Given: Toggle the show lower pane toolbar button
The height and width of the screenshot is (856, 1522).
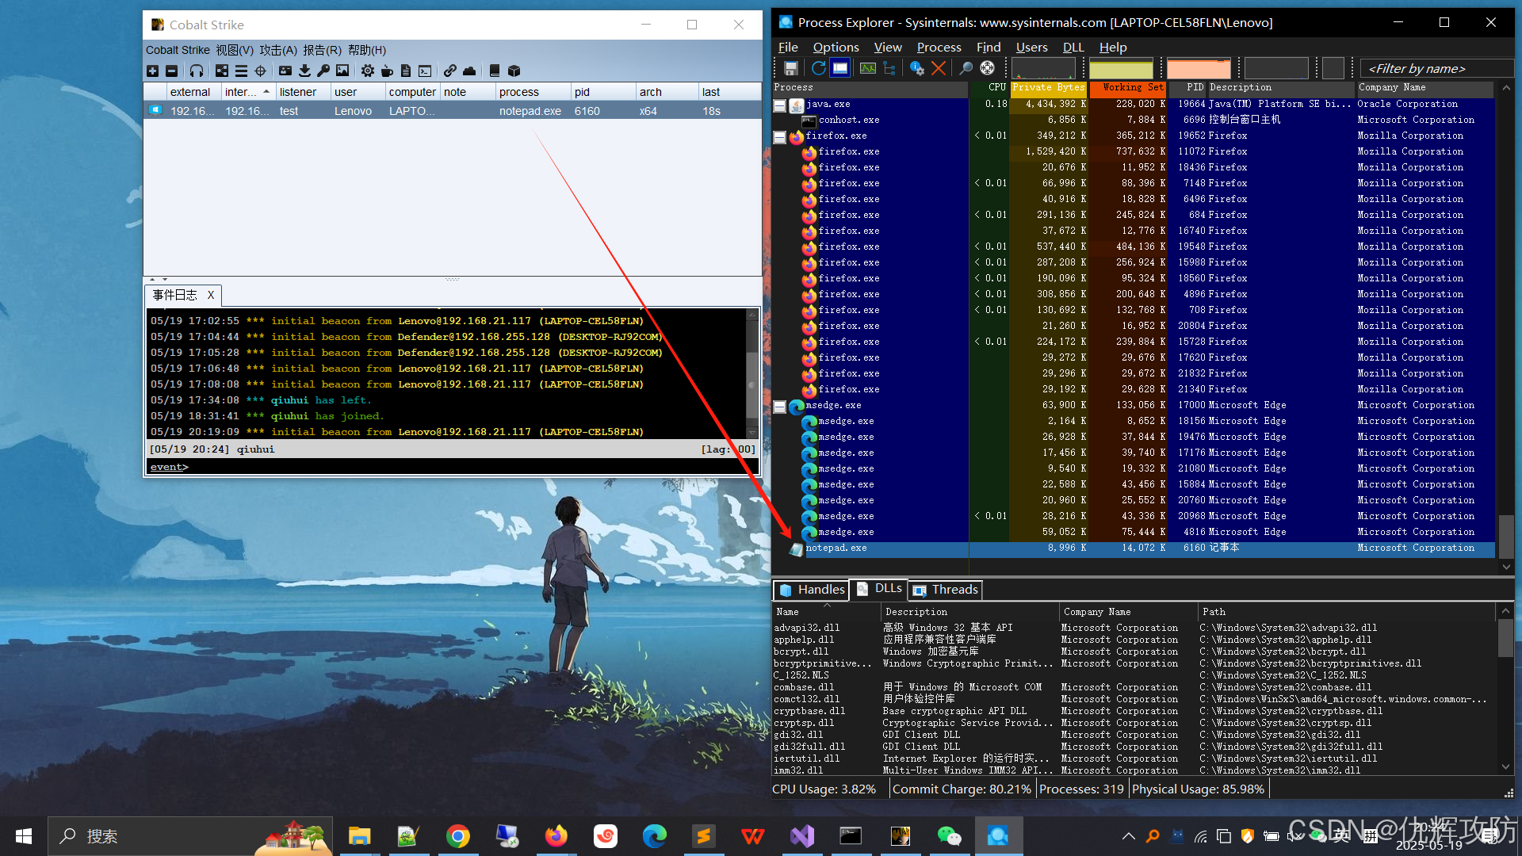Looking at the screenshot, I should [x=840, y=68].
